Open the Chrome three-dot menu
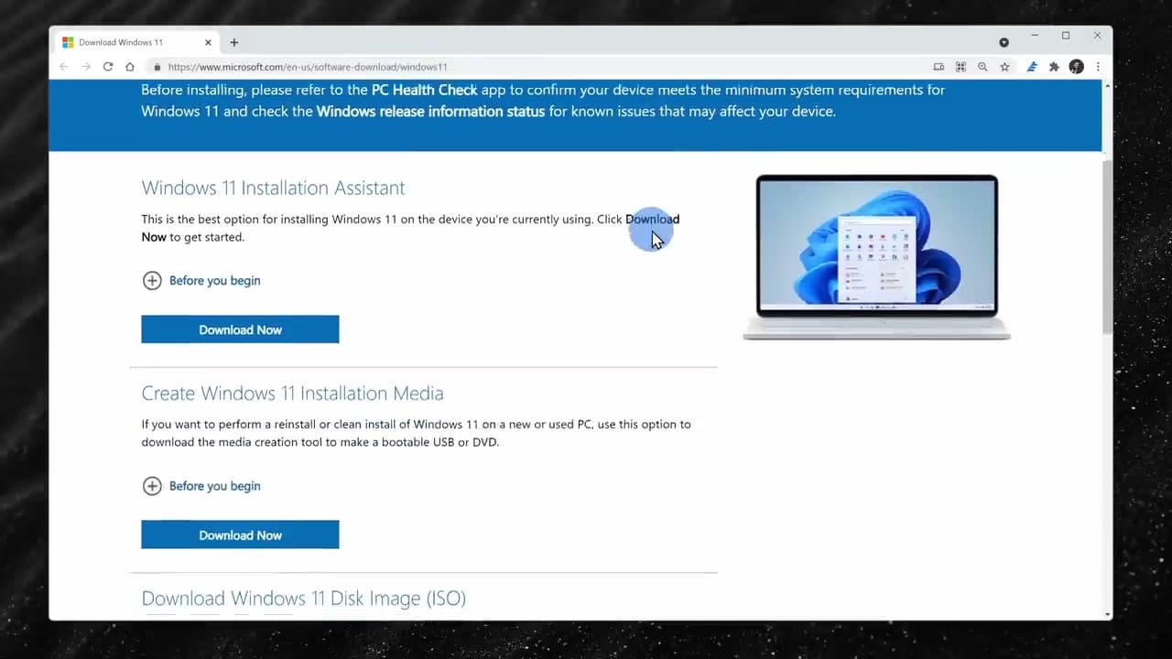1172x659 pixels. [1098, 67]
